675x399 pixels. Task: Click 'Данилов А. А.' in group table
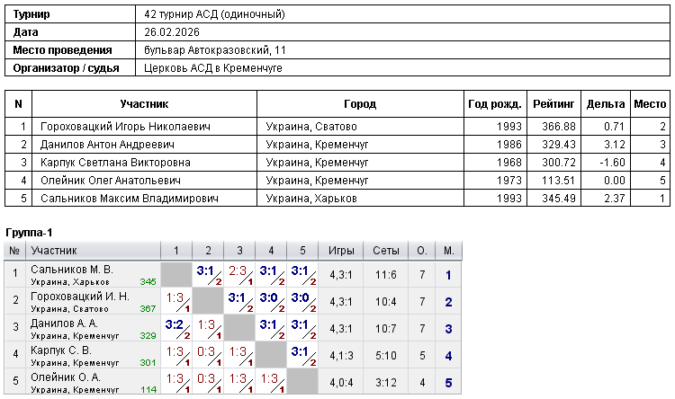click(64, 324)
